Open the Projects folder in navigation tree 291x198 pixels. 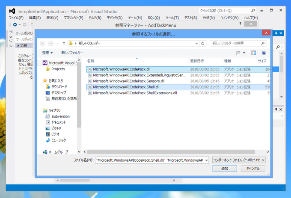click(55, 69)
